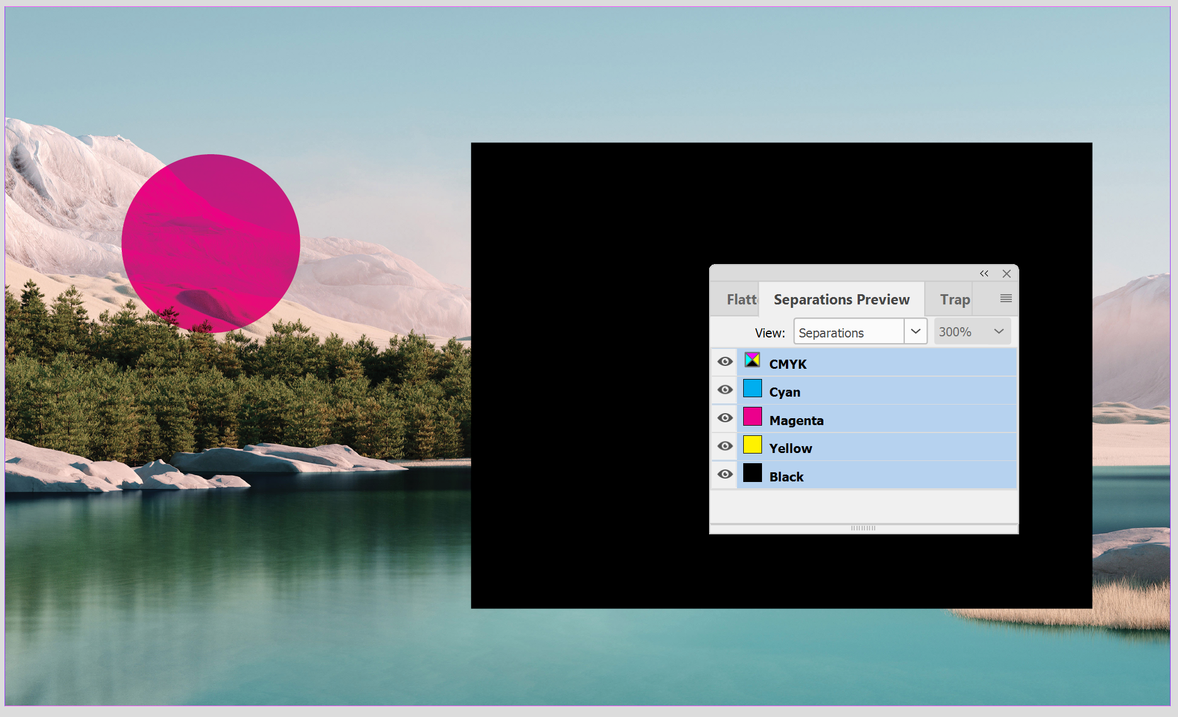This screenshot has height=717, width=1178.
Task: Open the panel options menu icon
Action: pos(1006,299)
